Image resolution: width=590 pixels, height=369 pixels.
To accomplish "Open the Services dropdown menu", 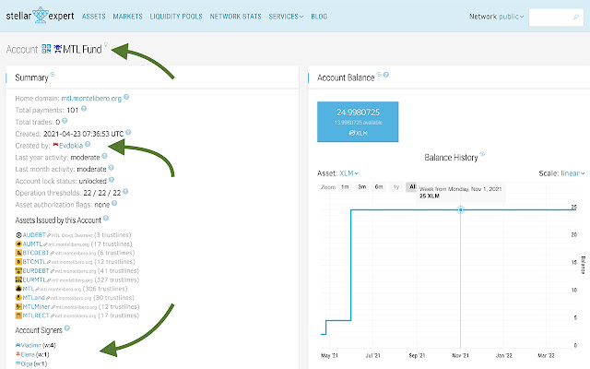I will point(286,17).
